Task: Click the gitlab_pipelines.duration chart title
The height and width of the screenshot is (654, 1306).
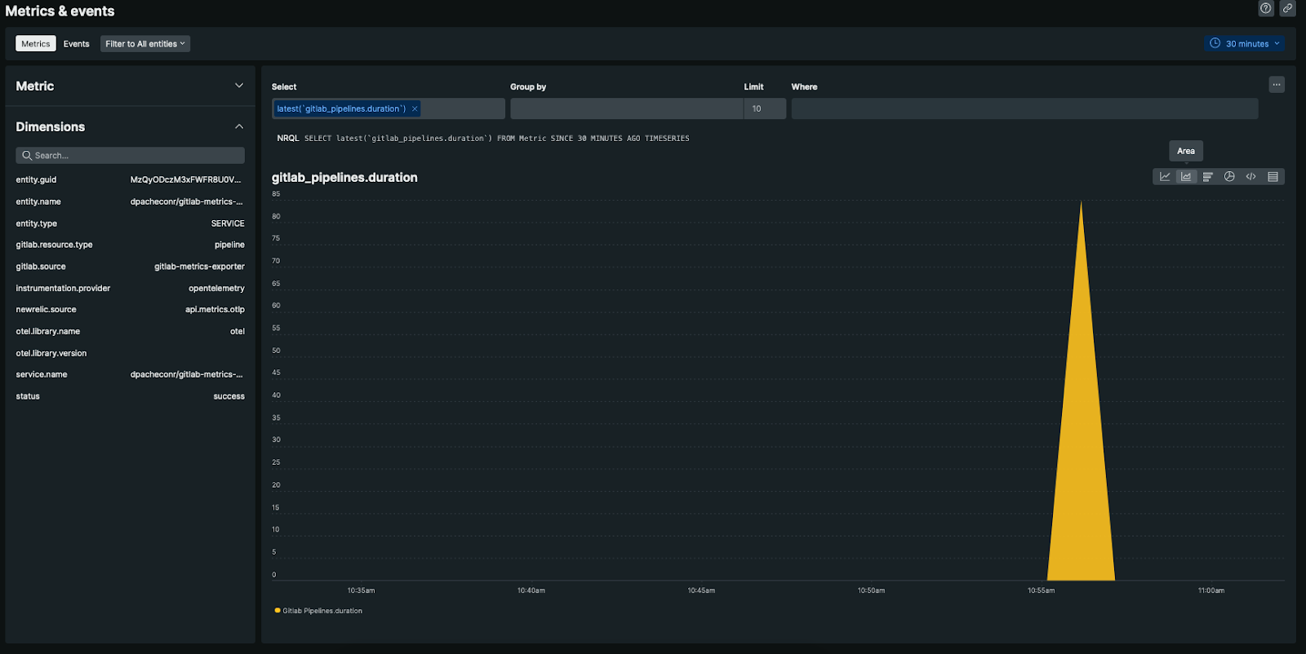Action: [344, 178]
